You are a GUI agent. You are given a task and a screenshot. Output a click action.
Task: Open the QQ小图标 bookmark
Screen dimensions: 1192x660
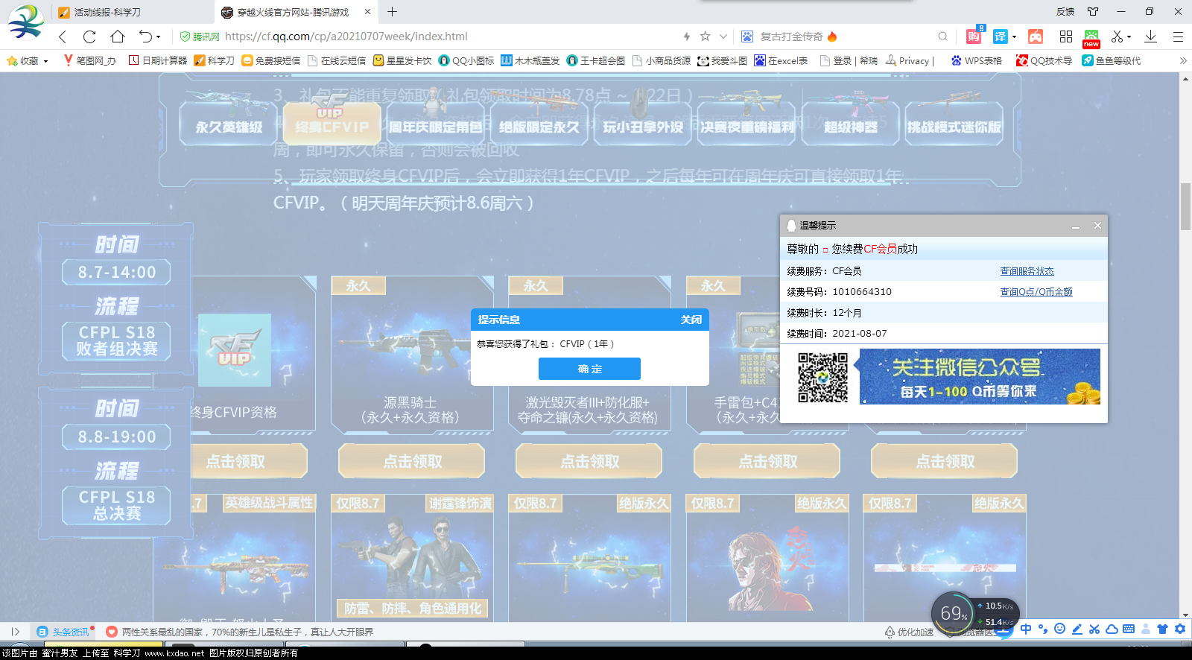466,60
